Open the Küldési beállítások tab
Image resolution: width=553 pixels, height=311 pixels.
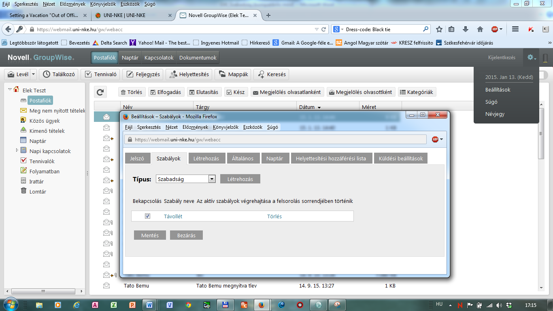(401, 158)
